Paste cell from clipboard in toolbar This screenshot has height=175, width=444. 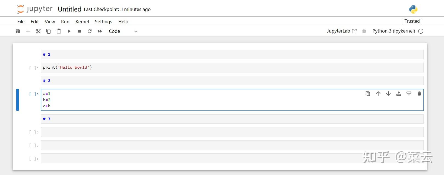59,31
